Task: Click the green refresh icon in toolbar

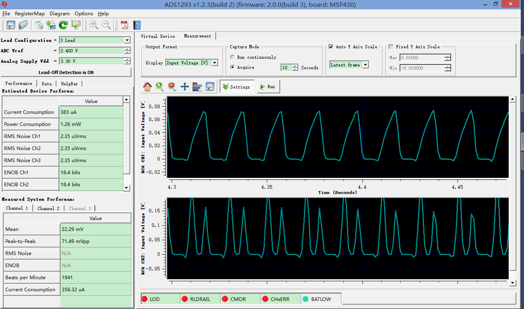Action: pos(63,25)
